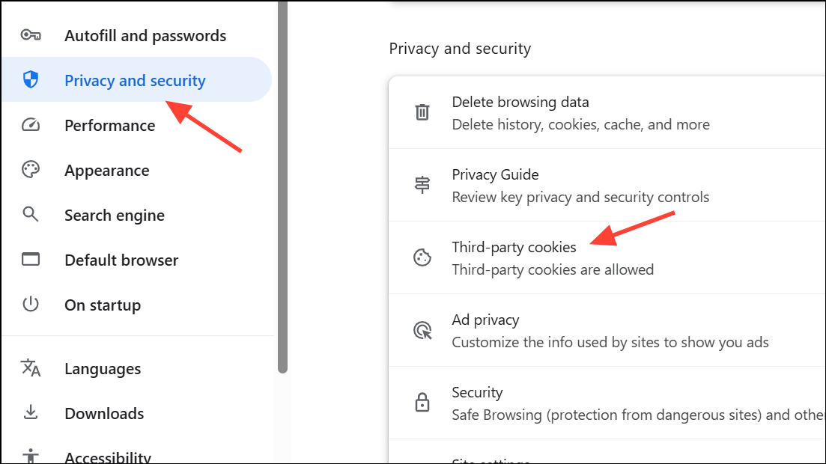Viewport: 826px width, 464px height.
Task: Click the Ad privacy cursor icon
Action: tap(422, 330)
